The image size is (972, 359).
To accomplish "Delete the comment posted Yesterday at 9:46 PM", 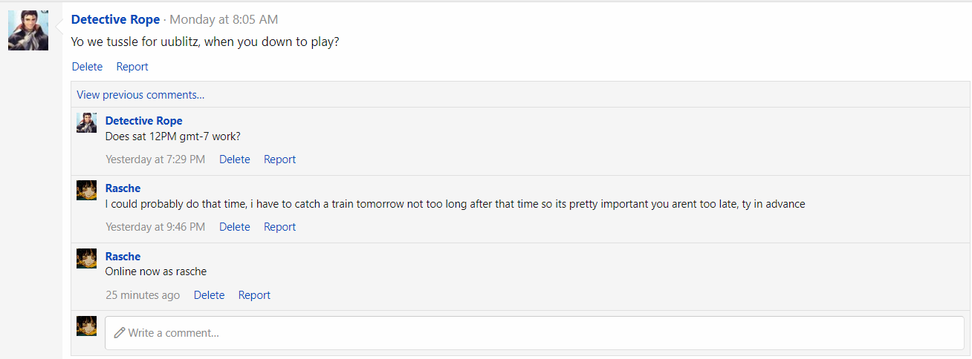I will click(x=234, y=227).
